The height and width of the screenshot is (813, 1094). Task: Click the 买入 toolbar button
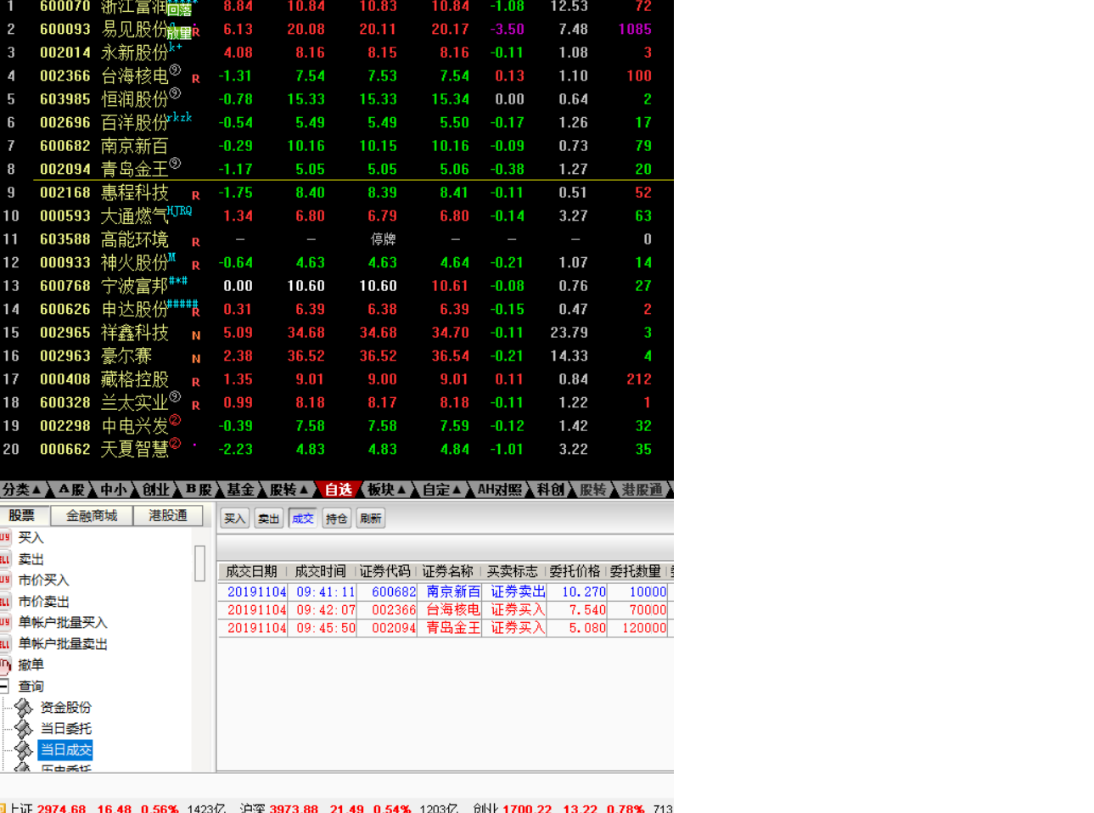tap(235, 519)
